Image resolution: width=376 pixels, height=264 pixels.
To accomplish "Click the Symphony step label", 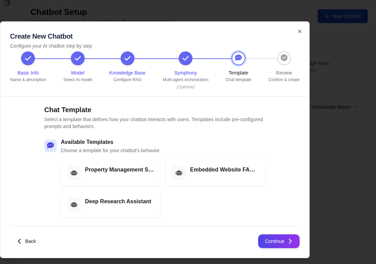I will [x=186, y=73].
